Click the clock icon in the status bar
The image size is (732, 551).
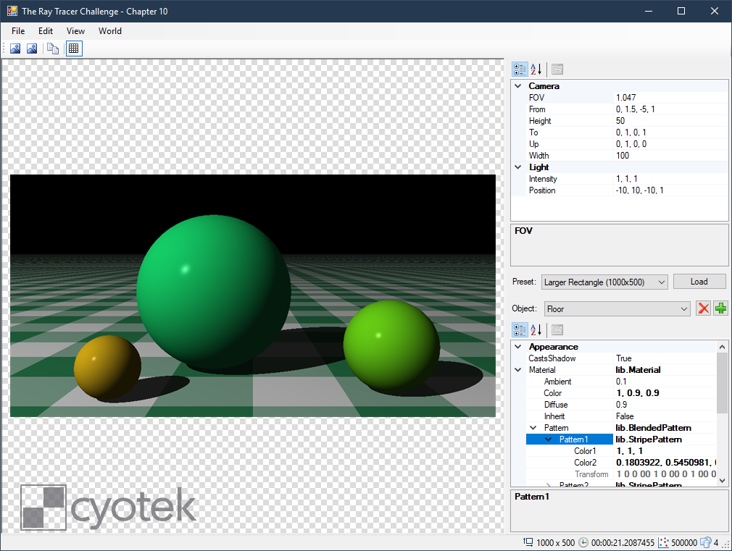(584, 542)
